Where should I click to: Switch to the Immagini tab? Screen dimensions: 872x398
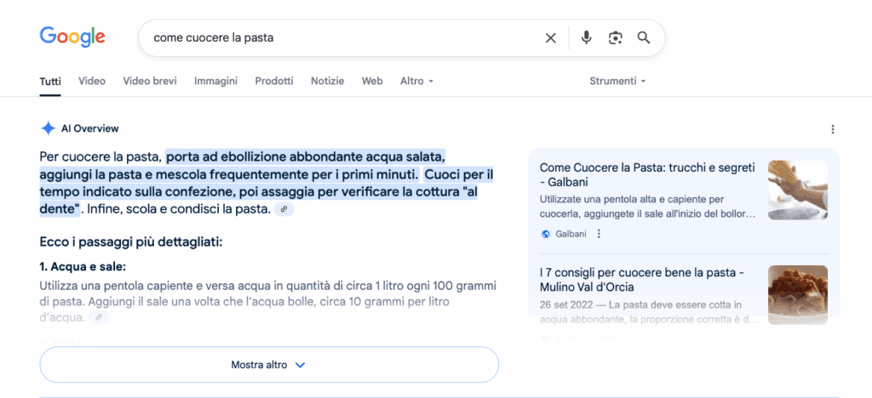215,81
